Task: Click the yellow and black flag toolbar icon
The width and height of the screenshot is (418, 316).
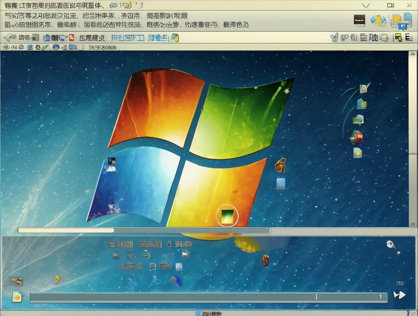Action: [x=398, y=37]
